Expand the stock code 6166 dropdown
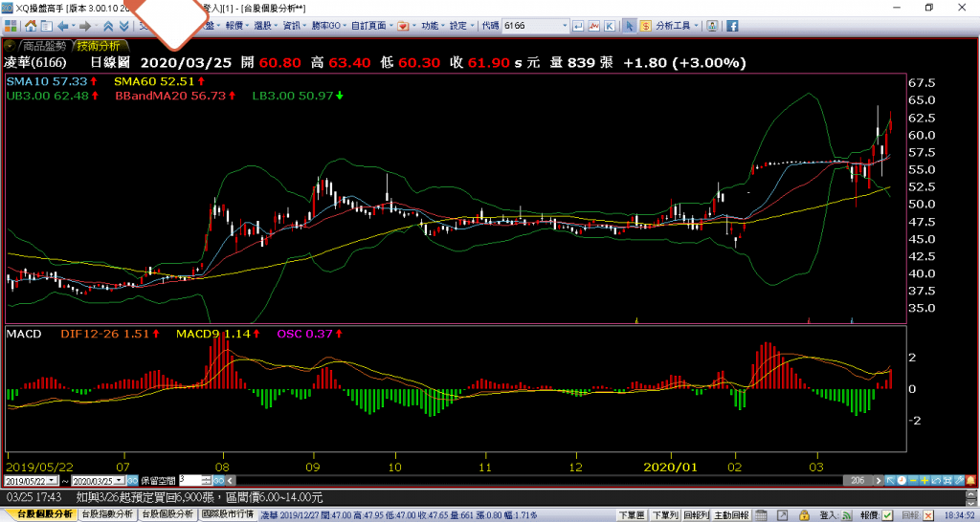The width and height of the screenshot is (980, 522). coord(563,26)
